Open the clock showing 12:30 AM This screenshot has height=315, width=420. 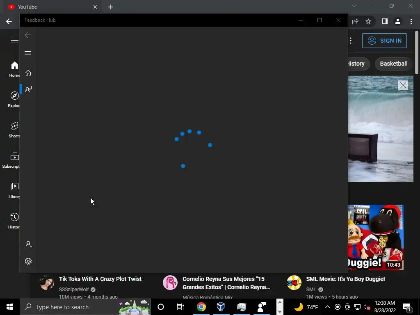click(385, 307)
